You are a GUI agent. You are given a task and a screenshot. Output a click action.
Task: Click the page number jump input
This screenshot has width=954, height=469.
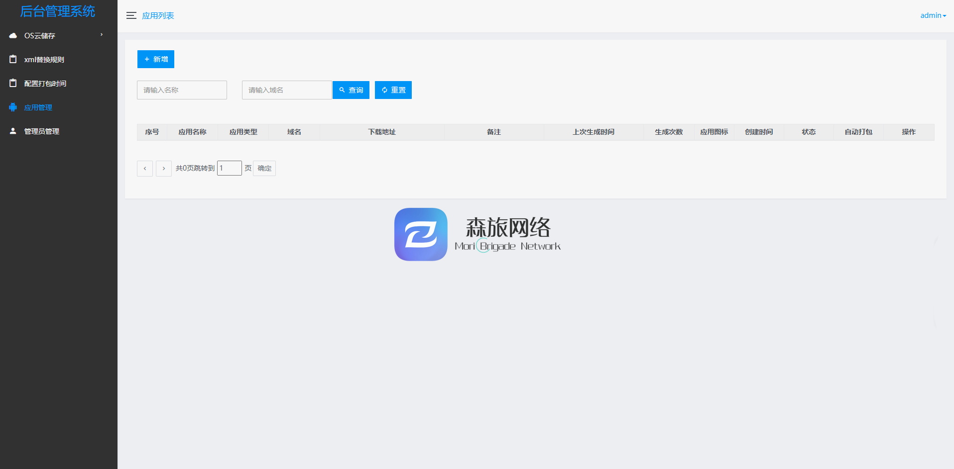click(x=230, y=168)
